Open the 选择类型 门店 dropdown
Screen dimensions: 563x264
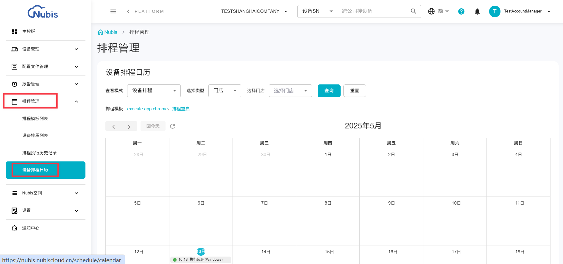(x=225, y=91)
